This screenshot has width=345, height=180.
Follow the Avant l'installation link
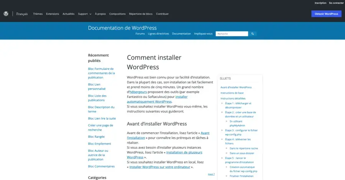click(x=168, y=135)
